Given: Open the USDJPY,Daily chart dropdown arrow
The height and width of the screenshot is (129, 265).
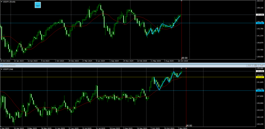Looking at the screenshot, I should point(2,69).
